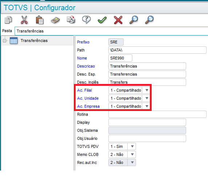Image resolution: width=208 pixels, height=180 pixels.
Task: Click the TOTVS | Configurador title
Action: (x=40, y=8)
